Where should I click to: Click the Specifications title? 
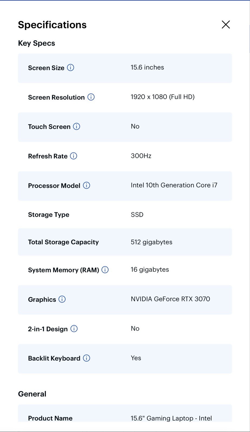click(52, 25)
